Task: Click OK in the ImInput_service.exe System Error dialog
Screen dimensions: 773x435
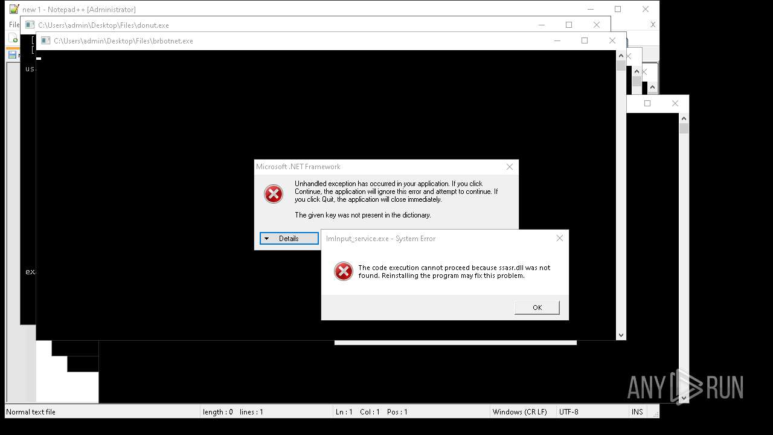Action: 537,308
